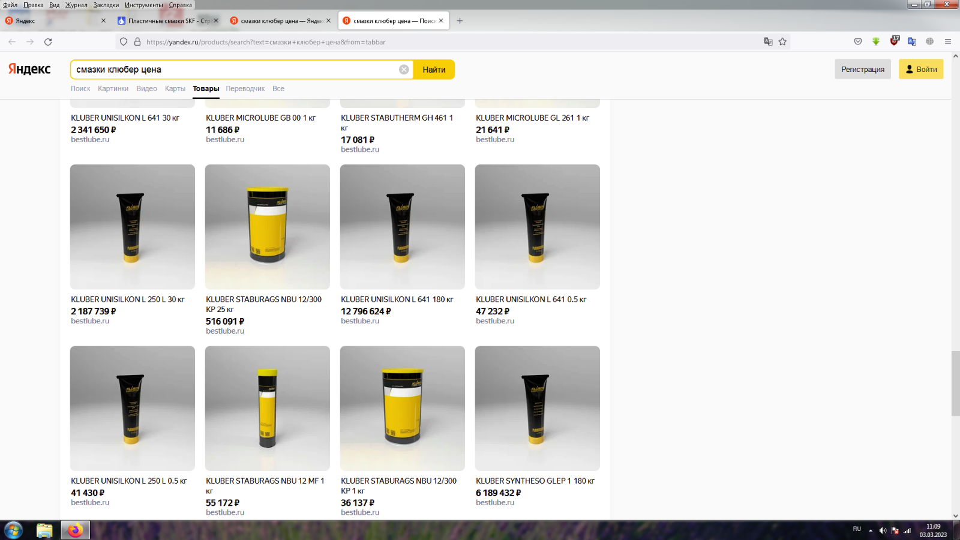Switch to Карты search category
The image size is (960, 540).
tap(175, 89)
